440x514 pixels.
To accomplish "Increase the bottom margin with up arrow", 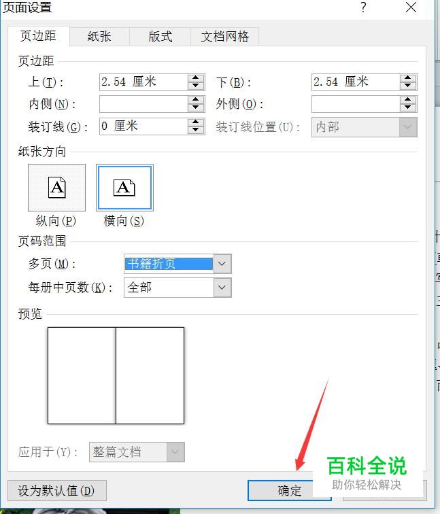I will [408, 78].
